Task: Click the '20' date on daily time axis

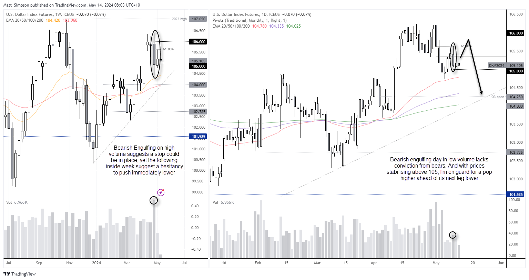Action: click(x=473, y=263)
